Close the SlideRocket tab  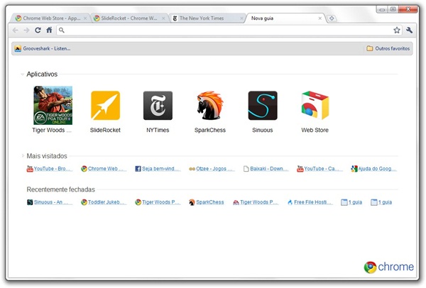tap(163, 18)
